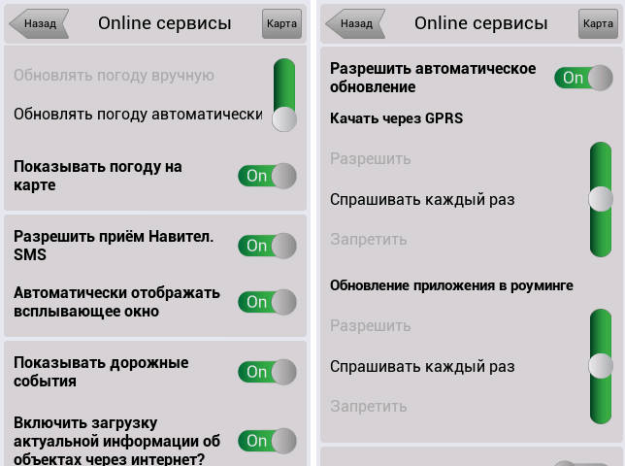Tap Назад button in right screen
The height and width of the screenshot is (466, 625).
pyautogui.click(x=355, y=23)
